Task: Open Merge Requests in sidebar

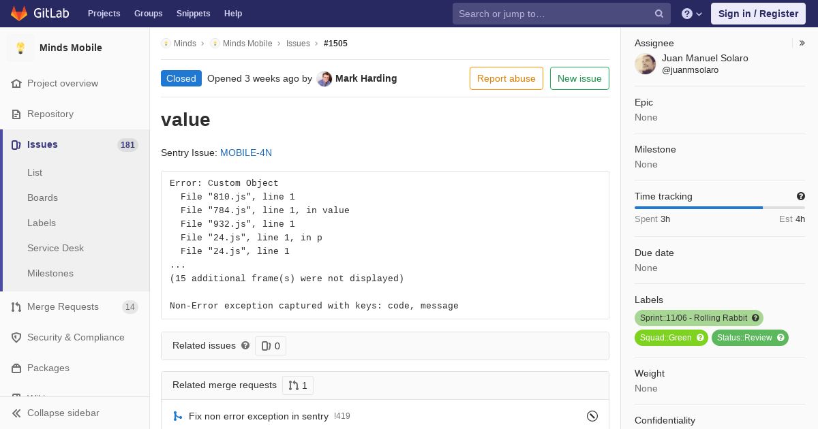Action: (63, 306)
